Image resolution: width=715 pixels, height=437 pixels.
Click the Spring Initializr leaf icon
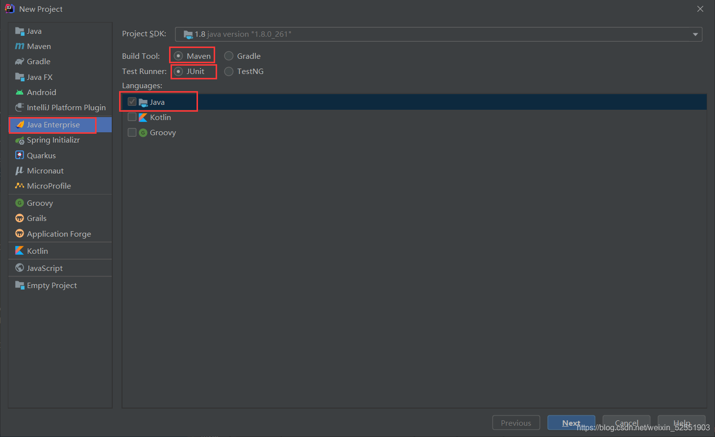pos(20,140)
